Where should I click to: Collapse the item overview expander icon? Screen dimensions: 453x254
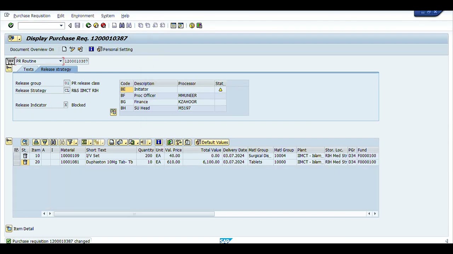click(9, 142)
